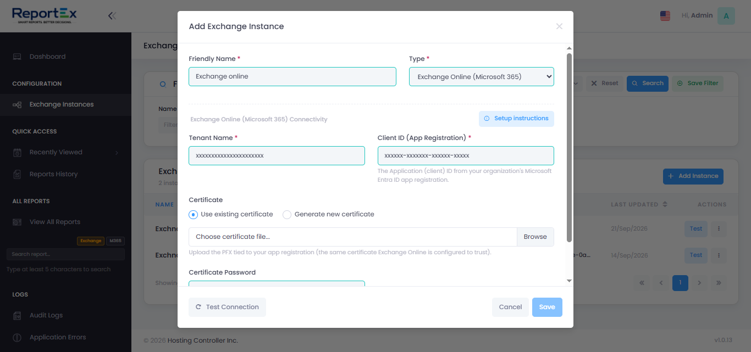Viewport: 751px width, 352px height.
Task: Click the Application Errors icon
Action: coord(17,337)
